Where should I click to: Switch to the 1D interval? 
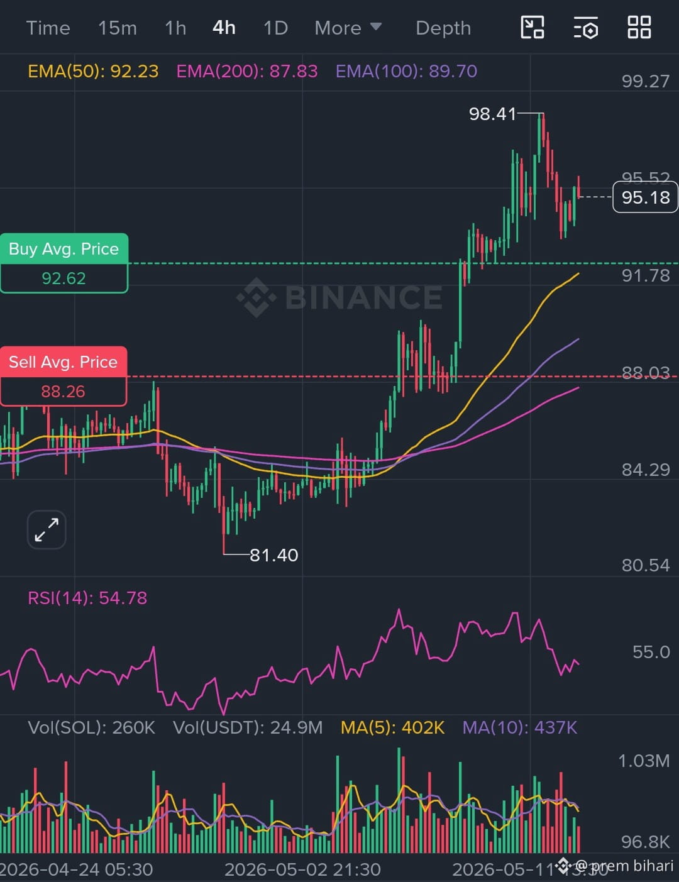pyautogui.click(x=275, y=28)
